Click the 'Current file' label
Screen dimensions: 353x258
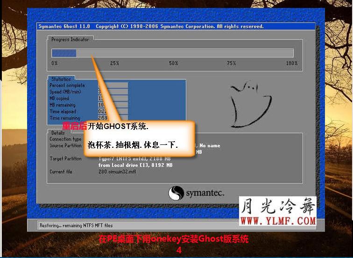(x=61, y=172)
